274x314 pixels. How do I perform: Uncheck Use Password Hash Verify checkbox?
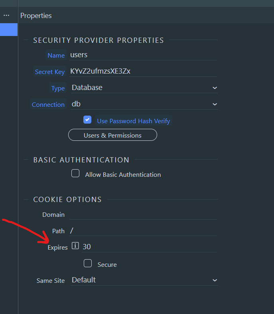87,120
